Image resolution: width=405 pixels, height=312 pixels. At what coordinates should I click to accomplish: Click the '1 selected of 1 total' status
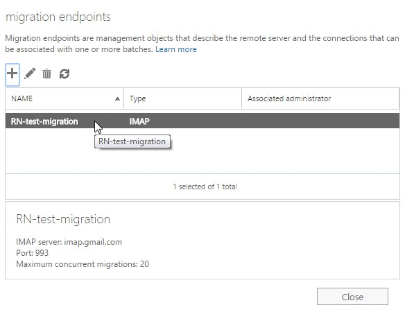point(205,187)
